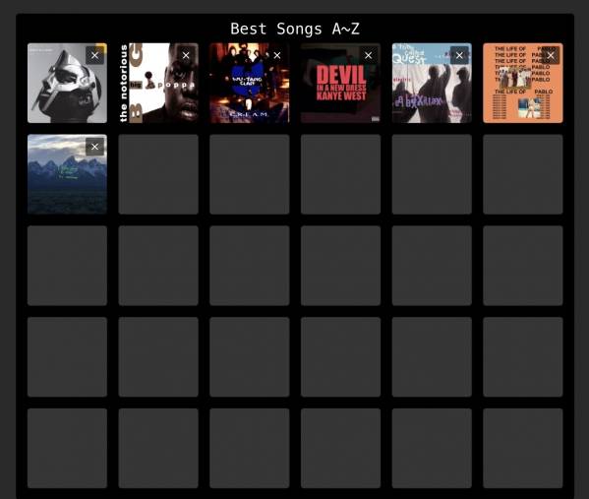The height and width of the screenshot is (499, 589).
Task: Remove the Wu-Tang Clan C.R.E.A.M. cover
Action: (277, 56)
